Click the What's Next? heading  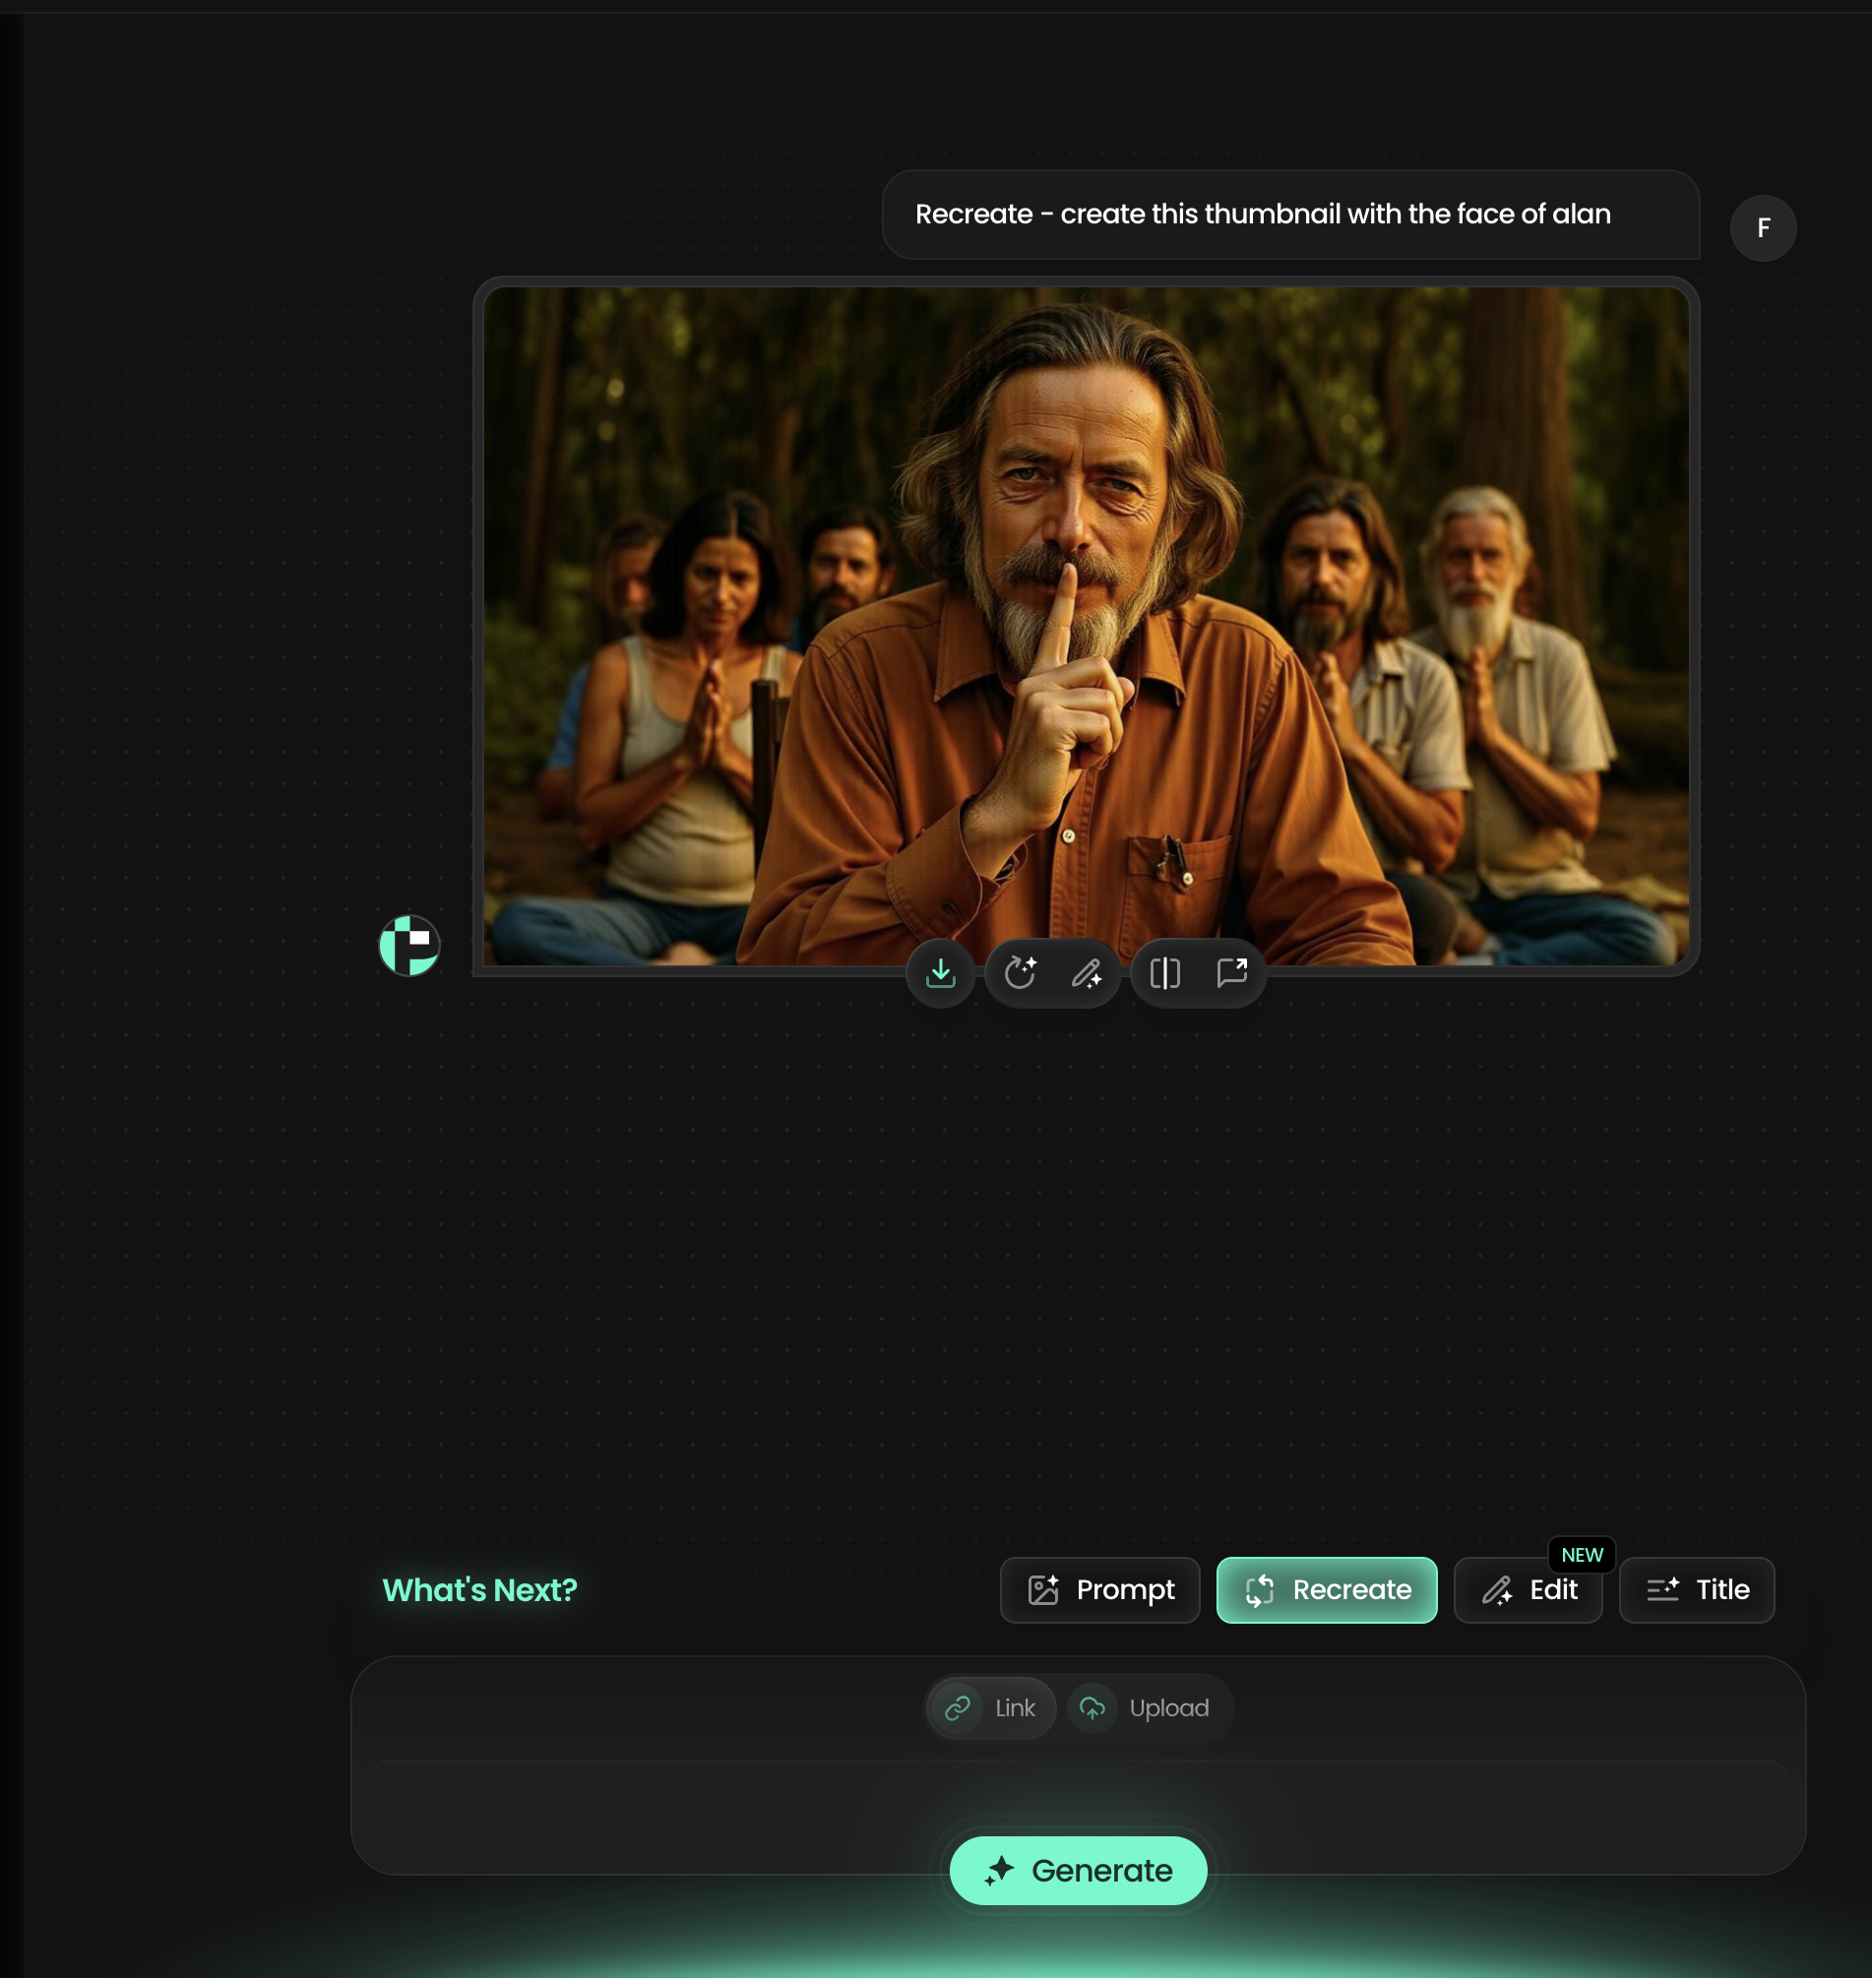480,1589
